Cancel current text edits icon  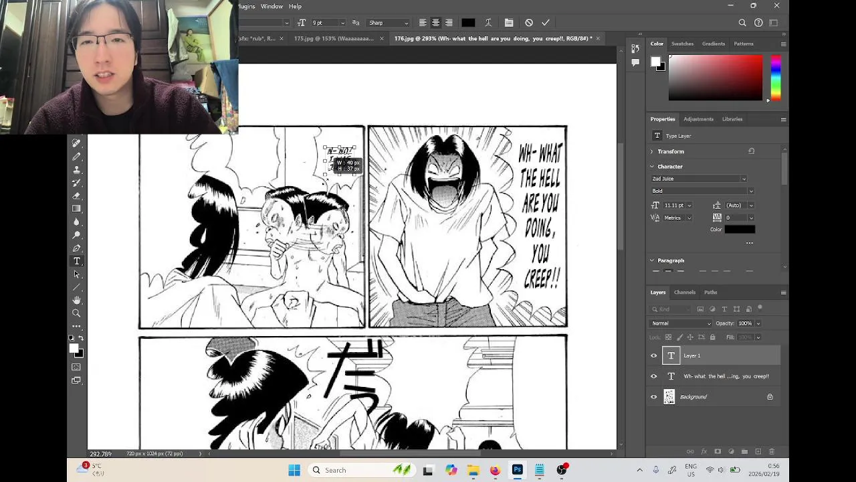click(529, 23)
